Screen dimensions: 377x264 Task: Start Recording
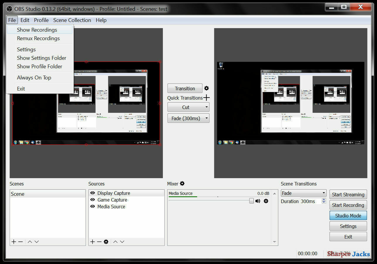pyautogui.click(x=348, y=205)
